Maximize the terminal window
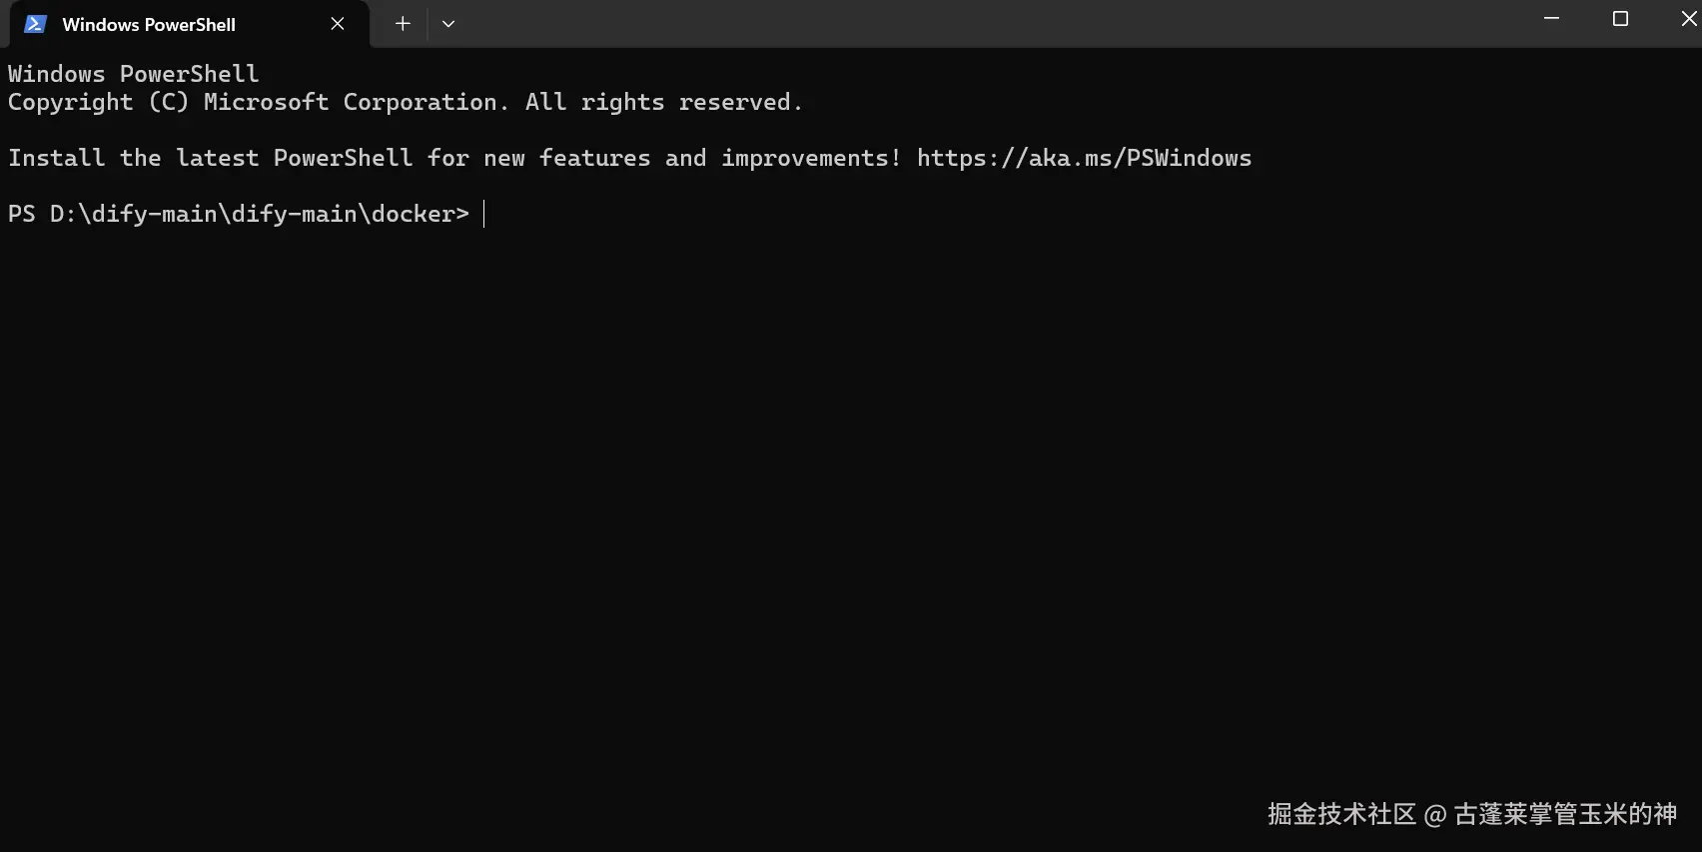Viewport: 1702px width, 852px height. click(x=1620, y=19)
